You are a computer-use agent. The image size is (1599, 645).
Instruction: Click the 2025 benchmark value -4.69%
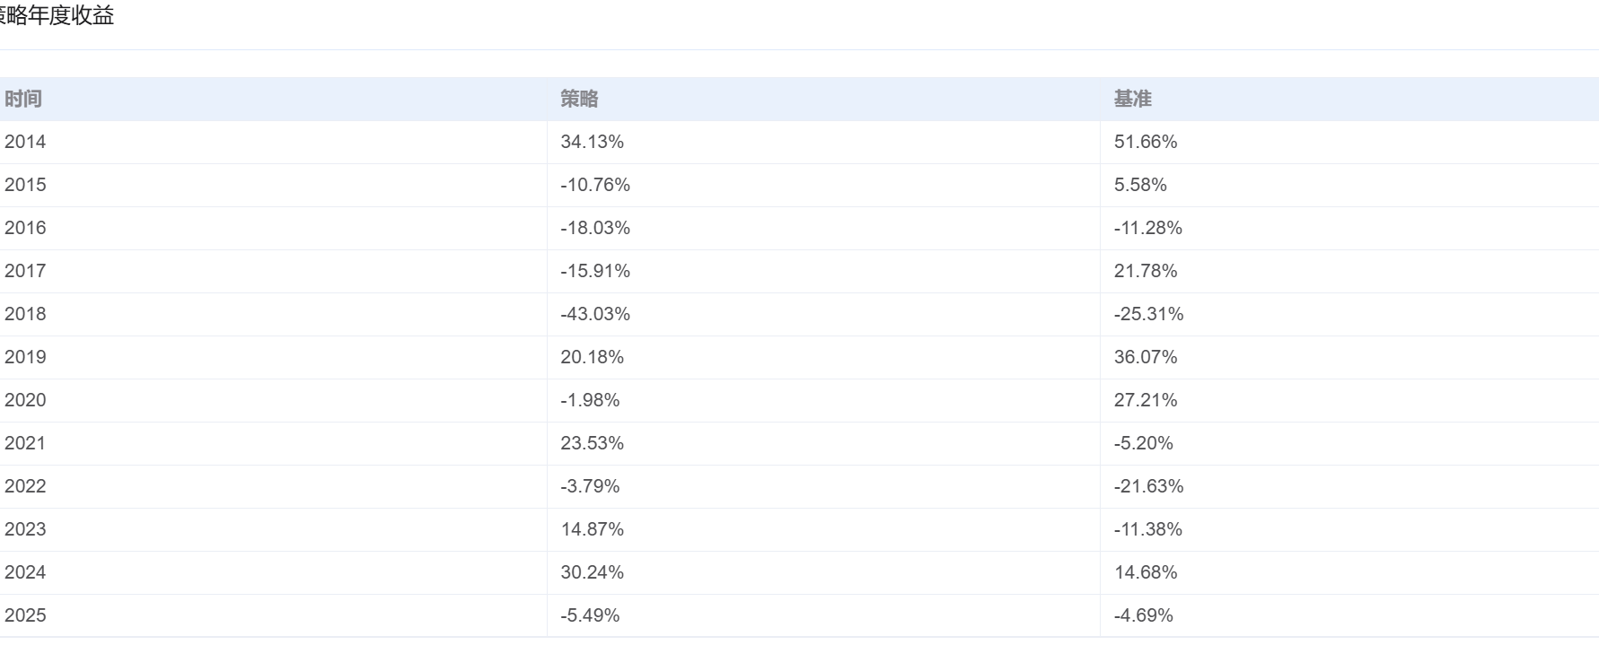[1143, 615]
